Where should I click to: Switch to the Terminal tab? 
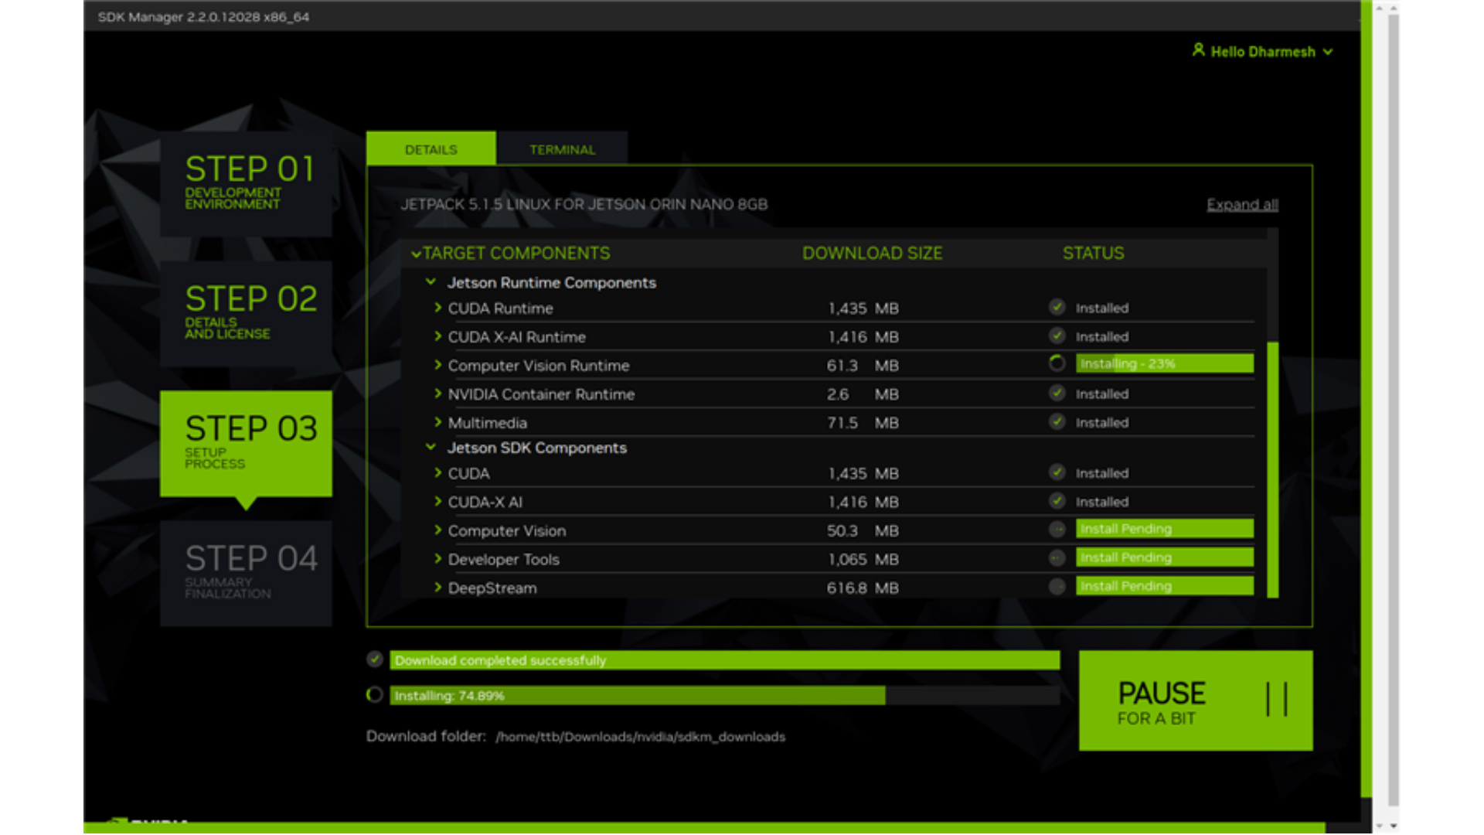(562, 149)
